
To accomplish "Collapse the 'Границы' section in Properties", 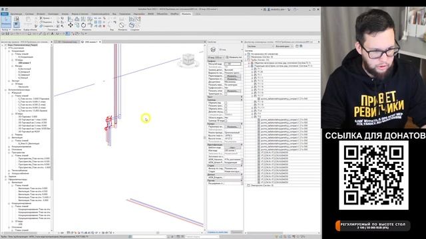I will [x=242, y=100].
